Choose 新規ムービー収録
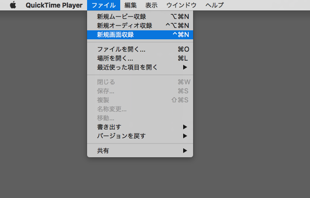310x198 pixels. click(x=140, y=17)
